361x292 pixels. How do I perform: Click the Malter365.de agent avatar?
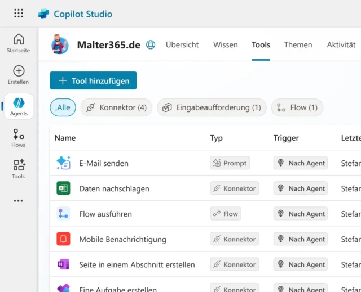pyautogui.click(x=60, y=44)
